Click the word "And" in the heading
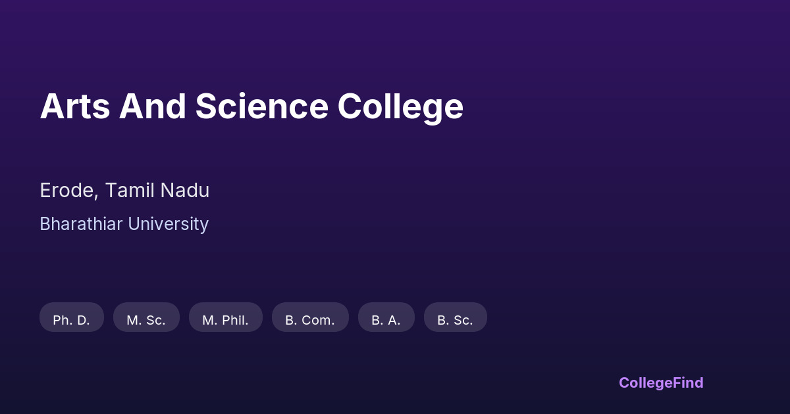The image size is (790, 414). (152, 106)
